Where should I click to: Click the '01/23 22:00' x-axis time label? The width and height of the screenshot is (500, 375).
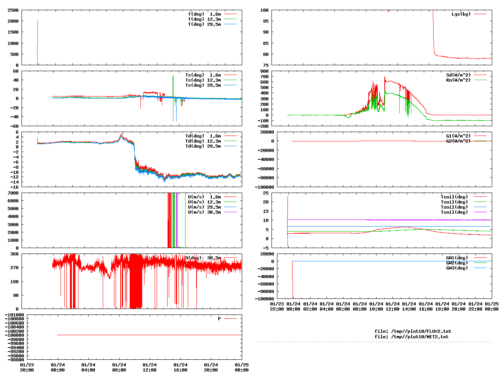click(x=277, y=306)
